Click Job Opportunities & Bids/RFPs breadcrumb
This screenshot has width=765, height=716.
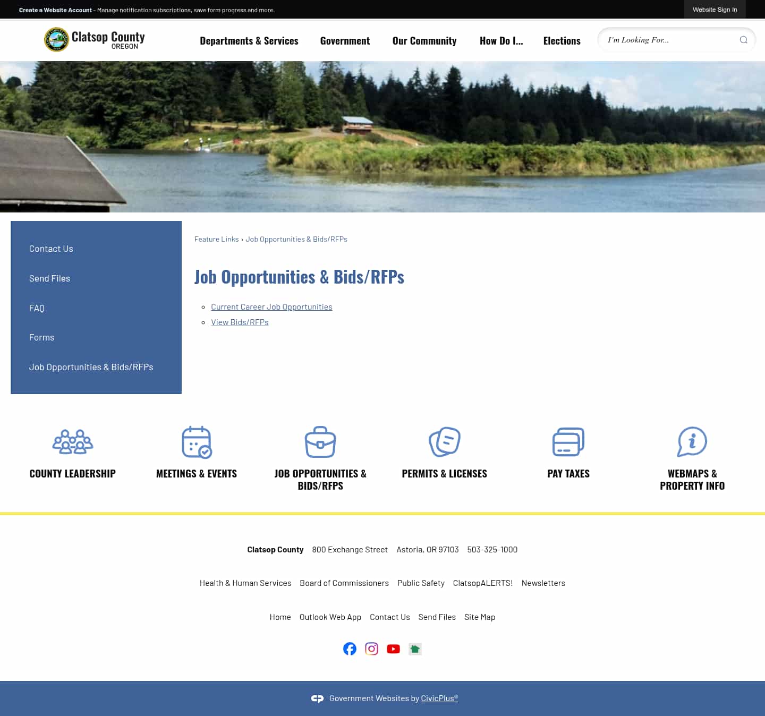tap(296, 239)
